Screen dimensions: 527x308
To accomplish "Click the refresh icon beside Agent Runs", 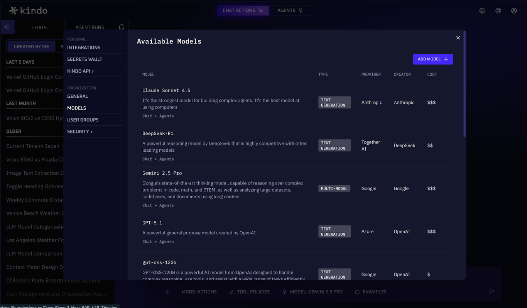I will coord(122,27).
